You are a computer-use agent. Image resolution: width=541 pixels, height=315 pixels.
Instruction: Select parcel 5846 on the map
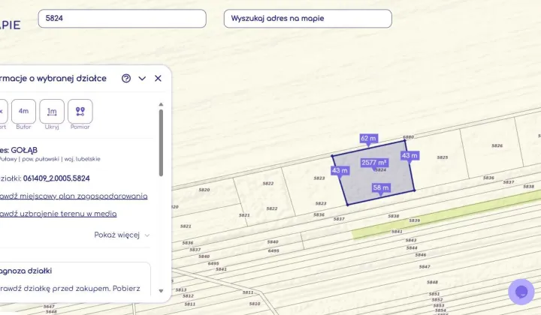click(x=421, y=255)
